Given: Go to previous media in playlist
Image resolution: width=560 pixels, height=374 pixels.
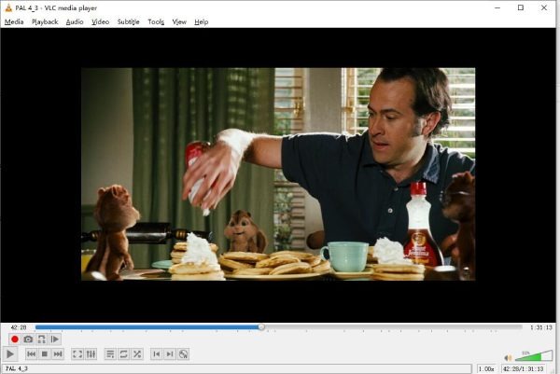Looking at the screenshot, I should tap(31, 354).
